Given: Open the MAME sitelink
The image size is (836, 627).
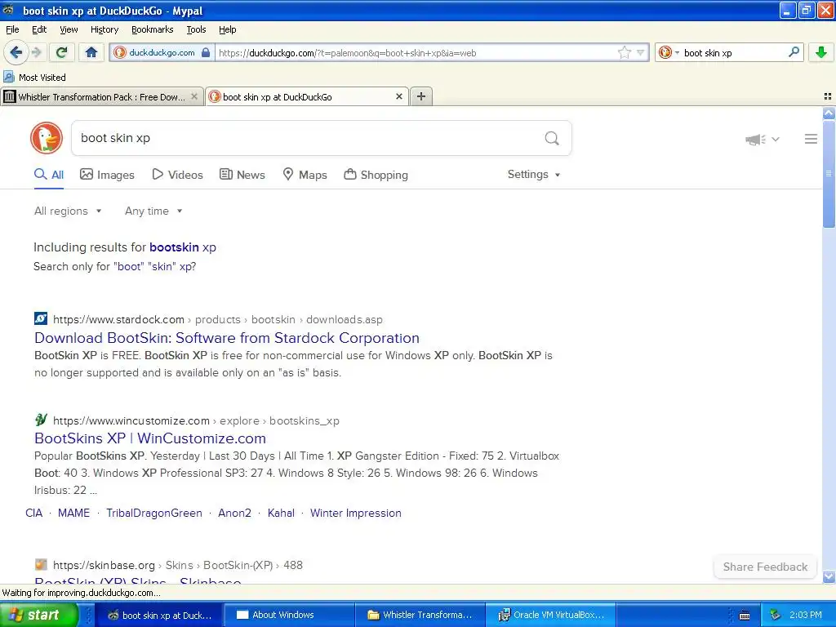Looking at the screenshot, I should coord(73,513).
